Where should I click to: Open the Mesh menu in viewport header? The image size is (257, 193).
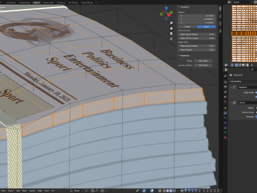point(25,191)
